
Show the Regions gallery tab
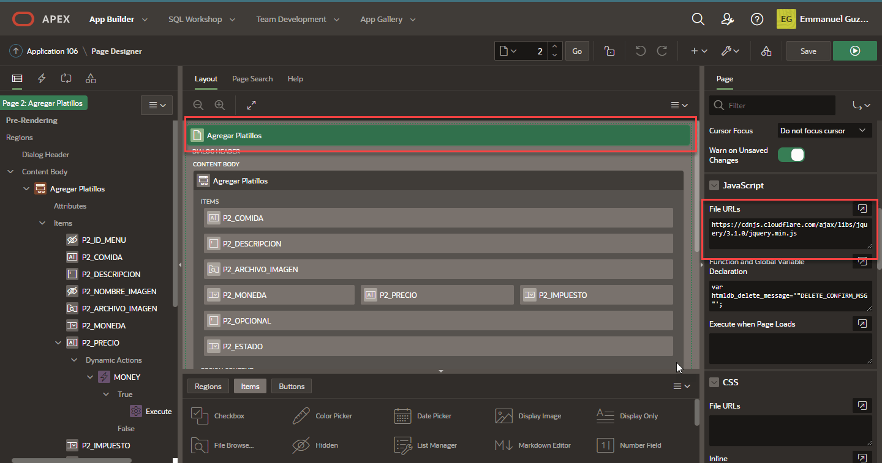pos(208,386)
